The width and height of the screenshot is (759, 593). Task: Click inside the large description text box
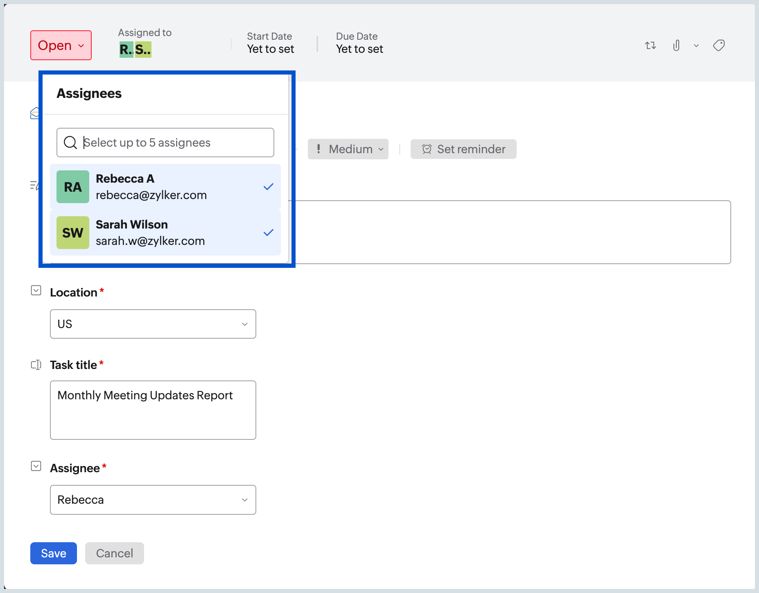(x=510, y=232)
